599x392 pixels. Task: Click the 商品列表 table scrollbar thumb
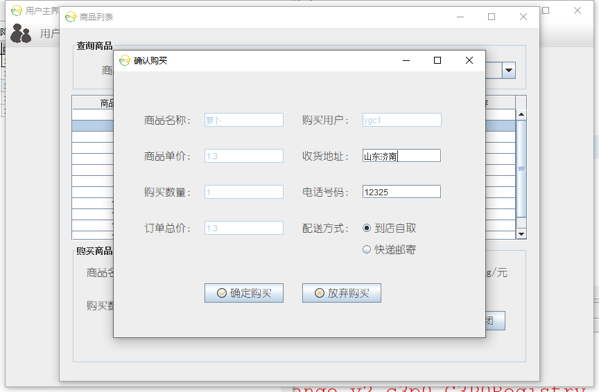point(521,169)
